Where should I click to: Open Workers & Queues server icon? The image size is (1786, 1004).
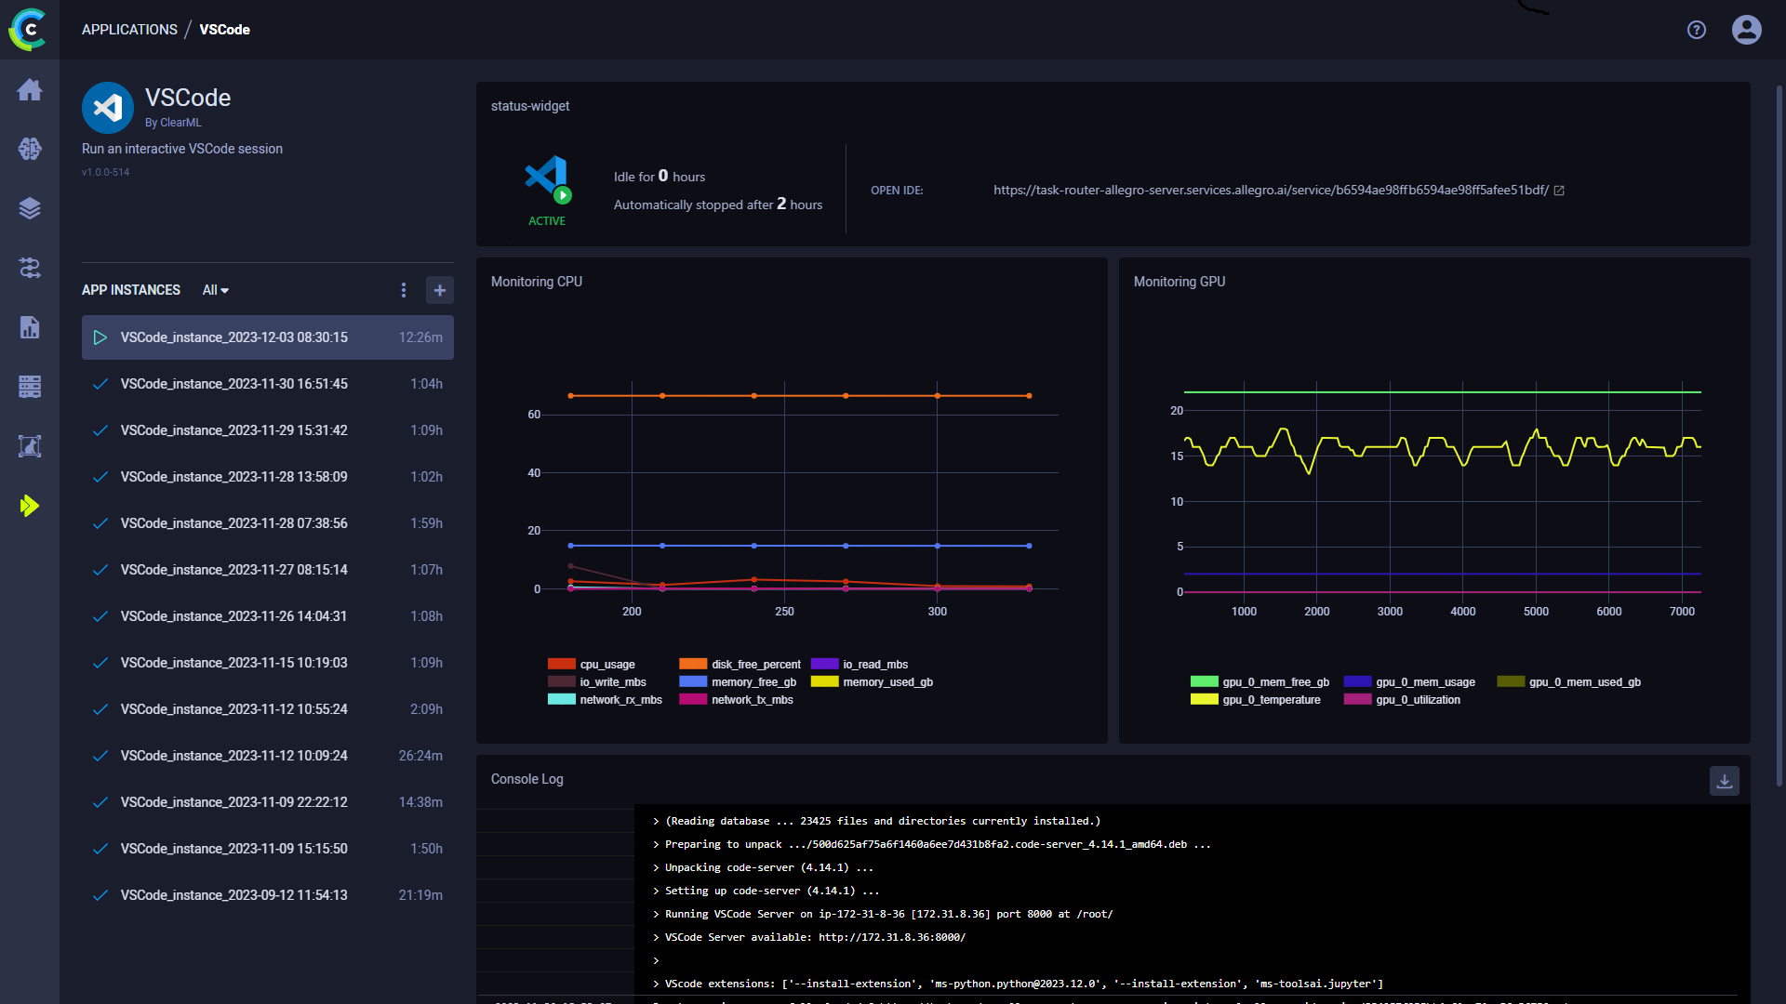pyautogui.click(x=30, y=387)
